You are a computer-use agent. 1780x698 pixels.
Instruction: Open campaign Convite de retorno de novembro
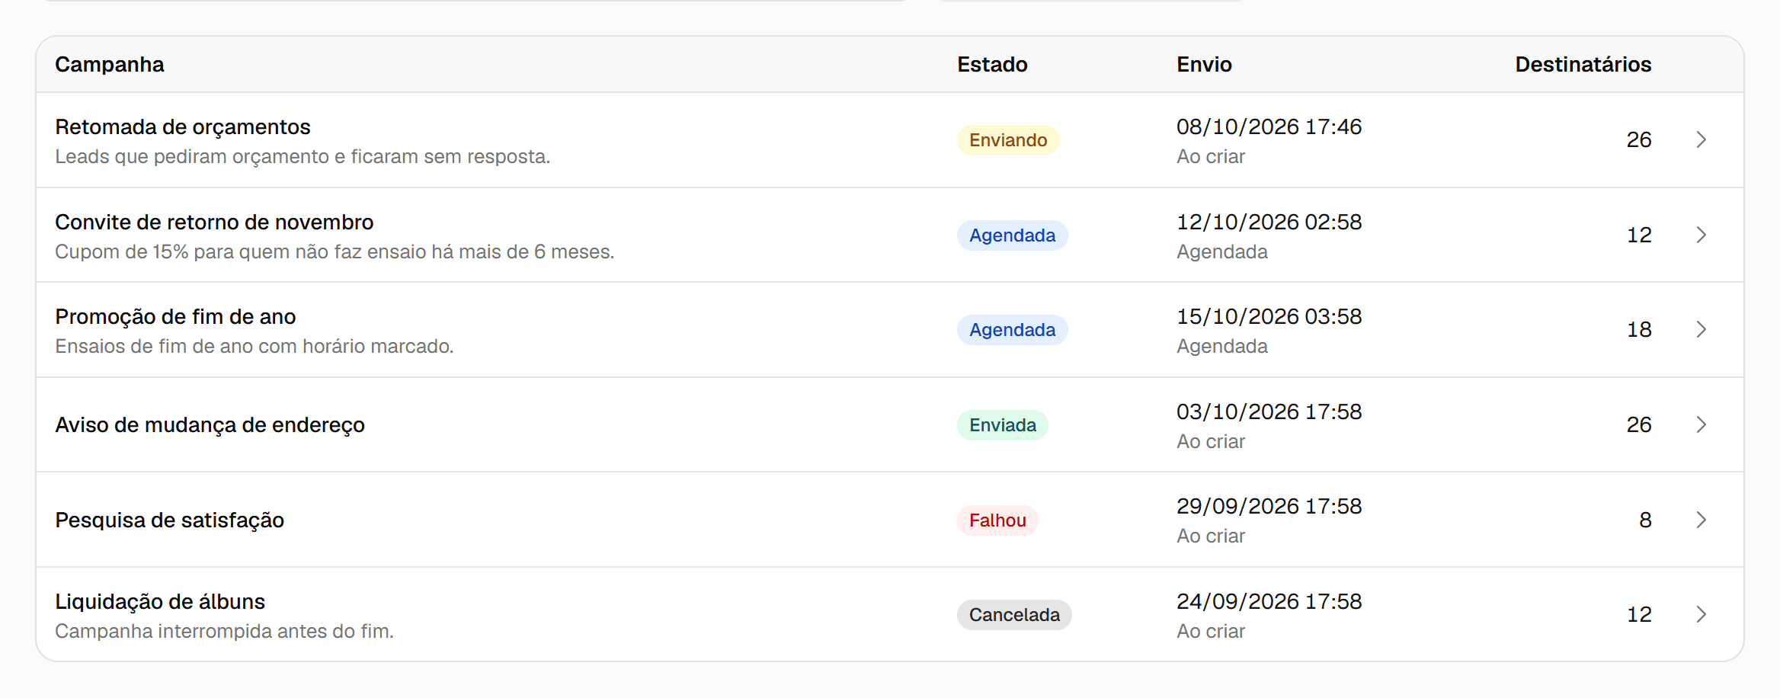[x=214, y=222]
